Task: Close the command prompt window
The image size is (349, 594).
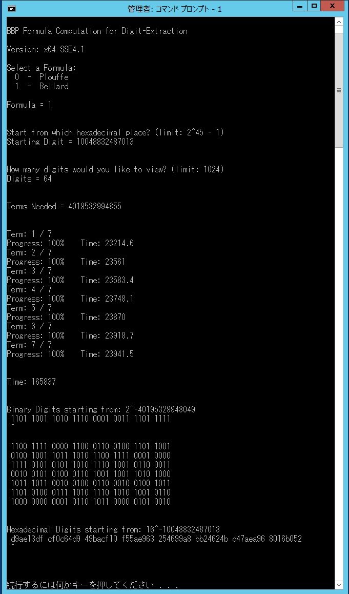Action: [333, 6]
